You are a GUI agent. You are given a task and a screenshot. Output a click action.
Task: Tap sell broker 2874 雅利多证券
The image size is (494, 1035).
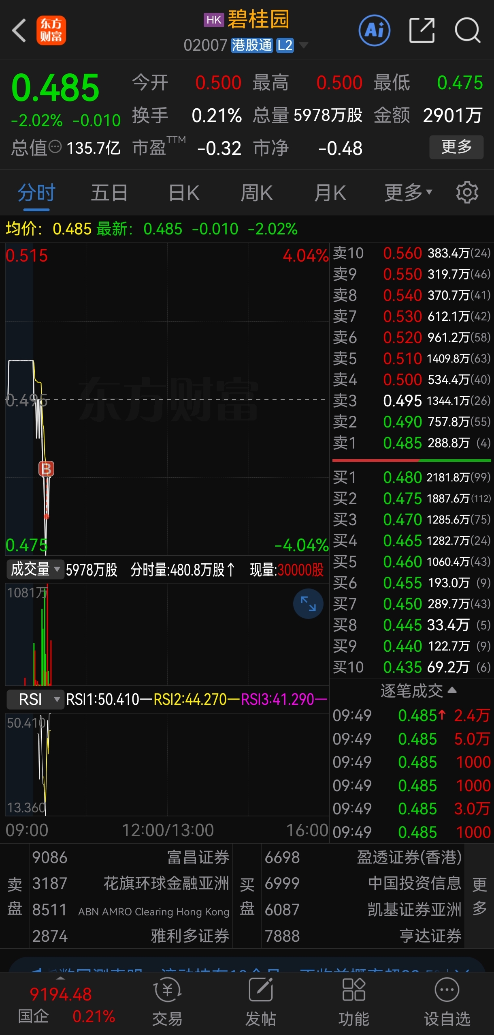pos(130,936)
